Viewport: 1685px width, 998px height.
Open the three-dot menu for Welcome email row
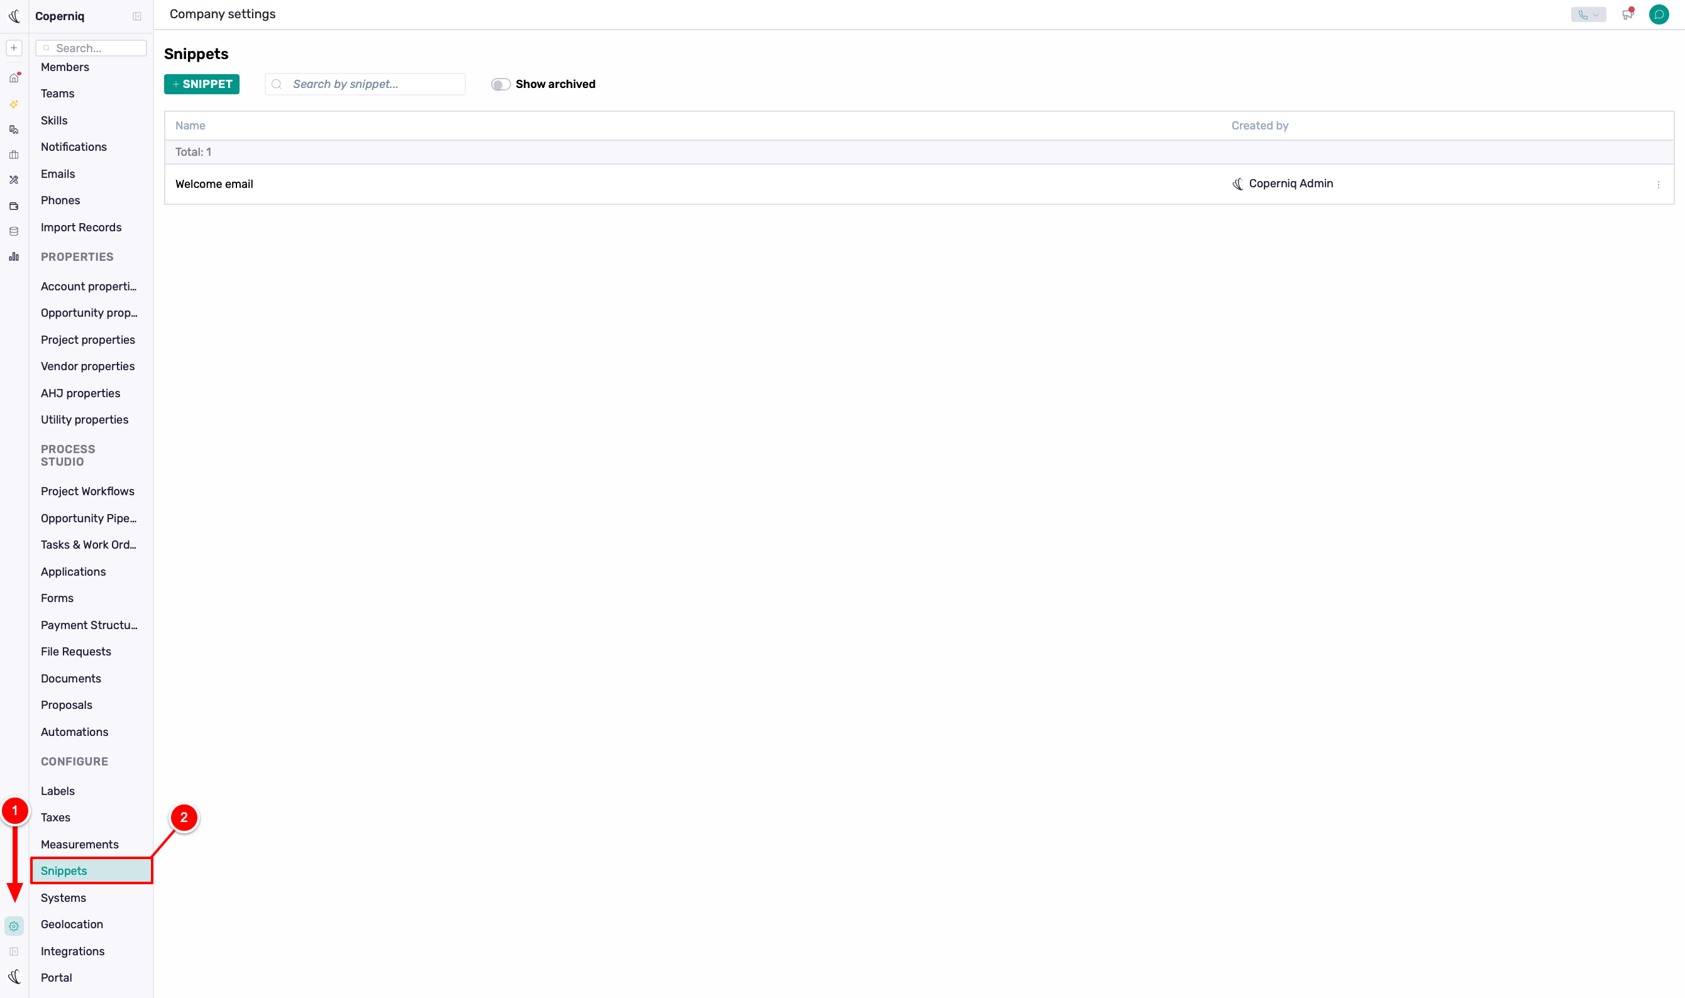[1658, 184]
